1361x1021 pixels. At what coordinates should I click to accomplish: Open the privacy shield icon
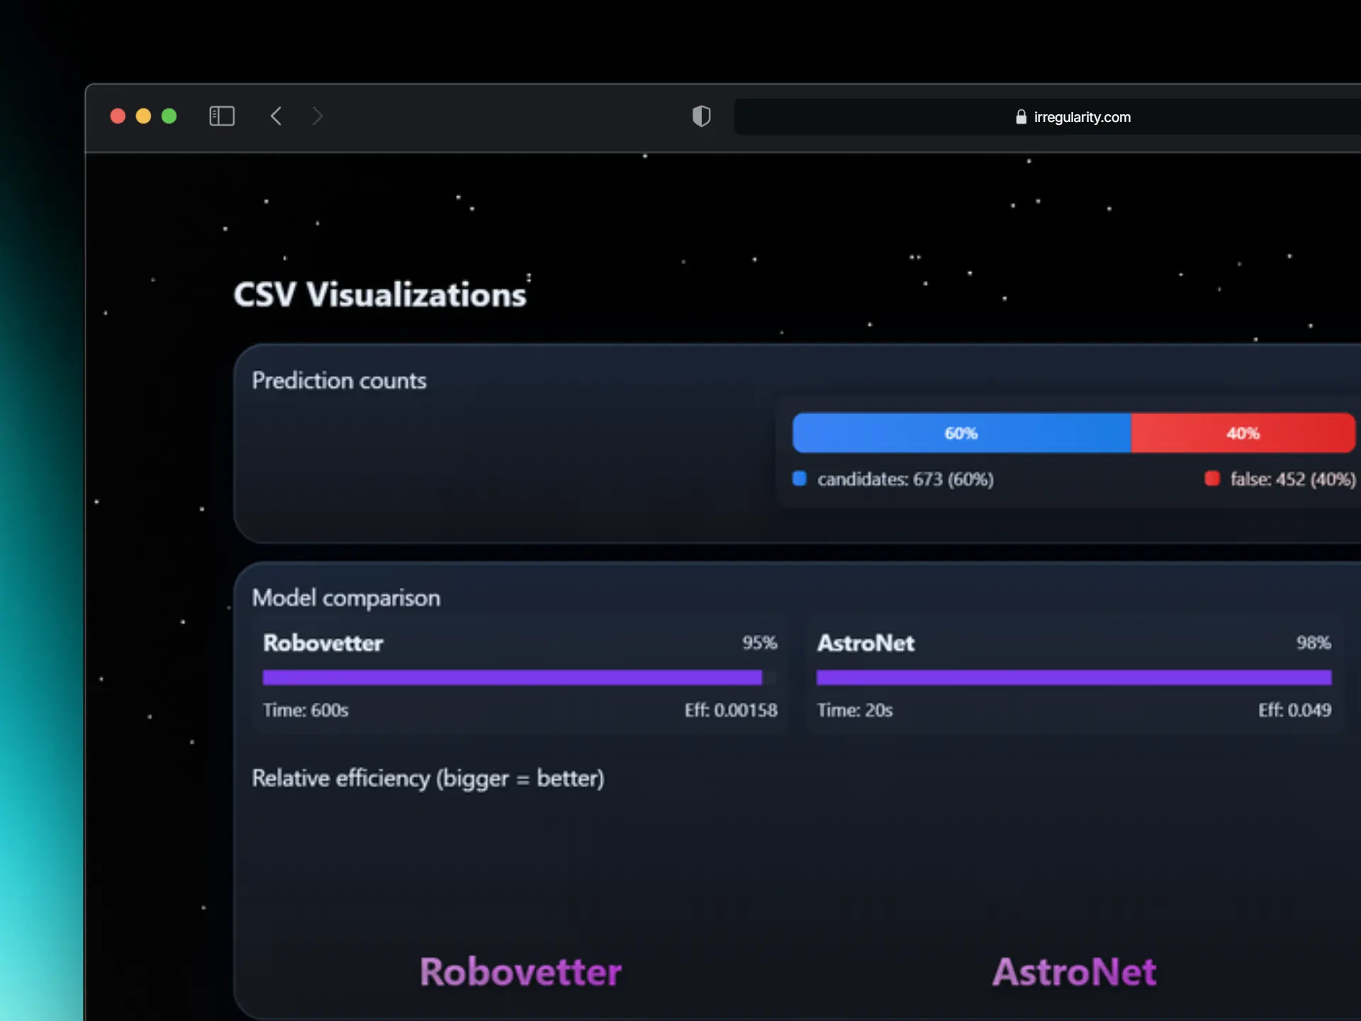point(701,116)
